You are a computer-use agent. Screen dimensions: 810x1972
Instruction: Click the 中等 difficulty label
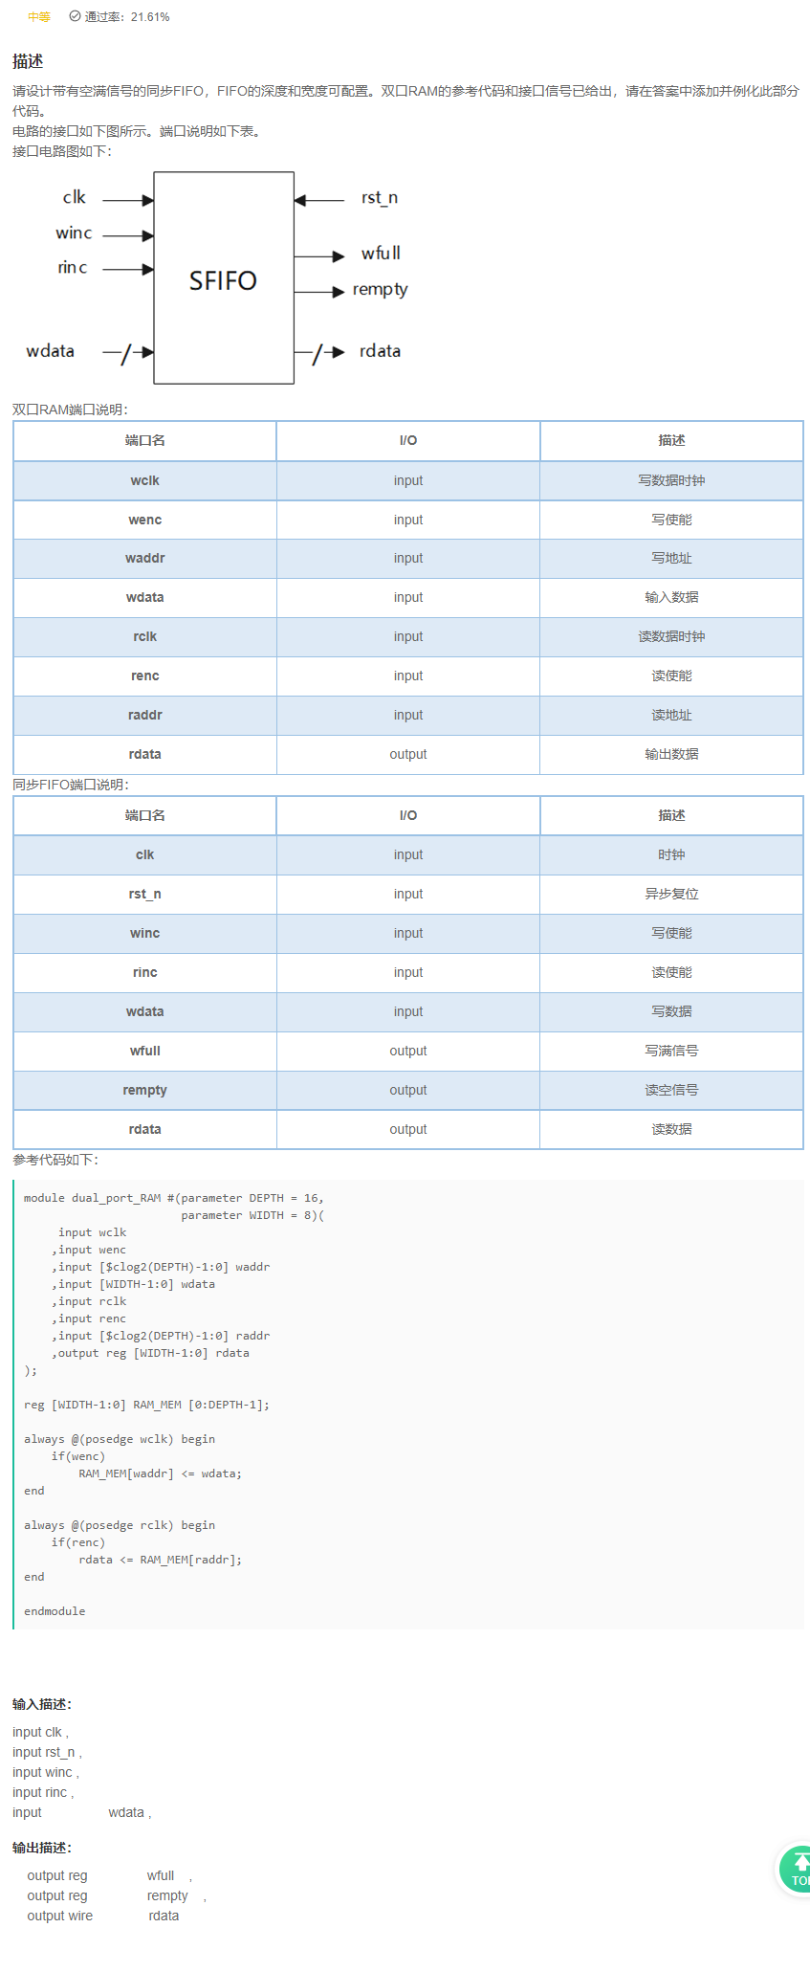pos(39,17)
